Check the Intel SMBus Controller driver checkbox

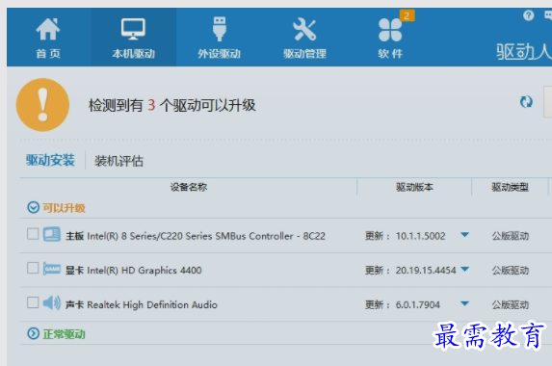[x=33, y=234]
